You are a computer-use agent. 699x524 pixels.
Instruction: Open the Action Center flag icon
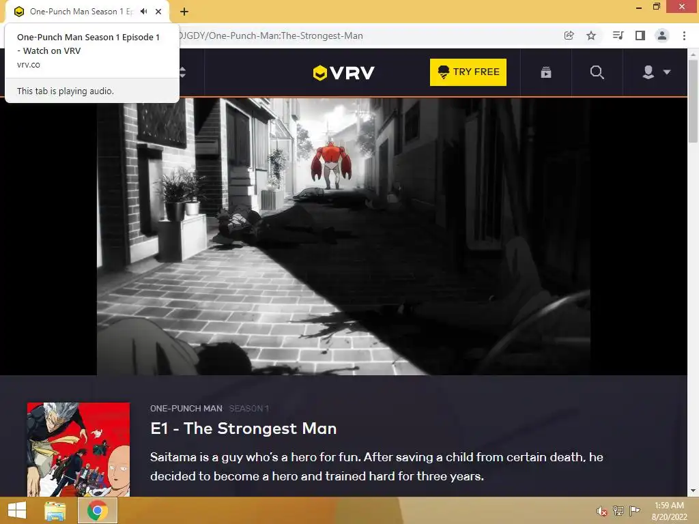[x=634, y=510]
